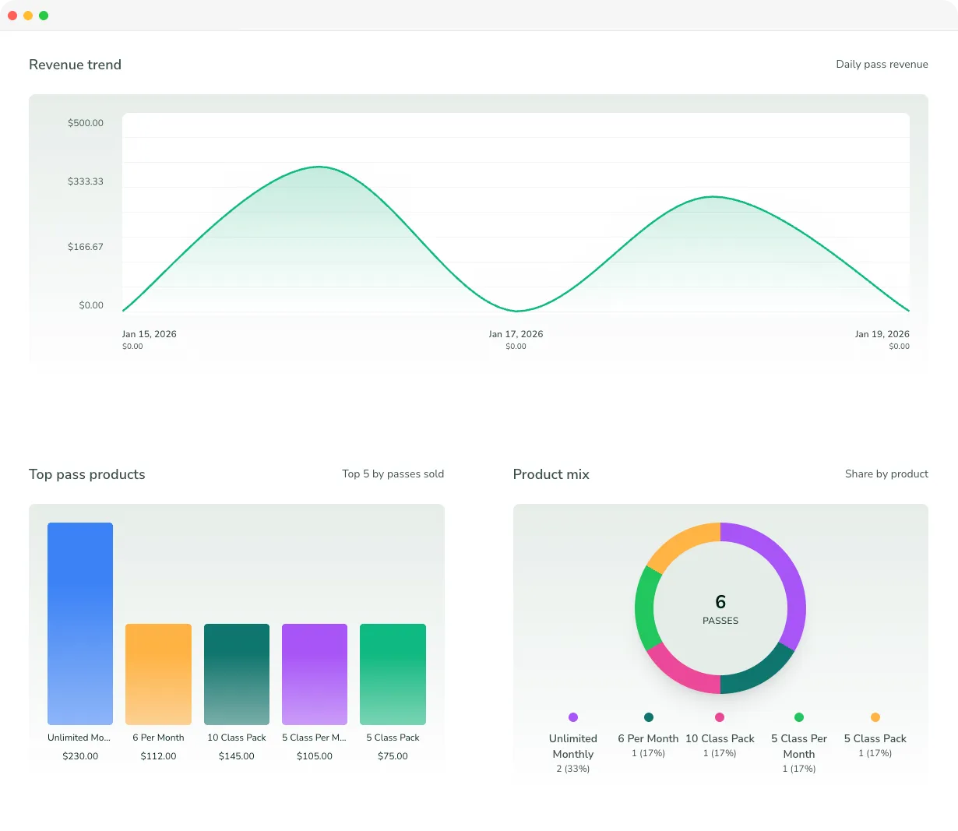This screenshot has width=958, height=831.
Task: Click the orange 6 Per Month bar
Action: pyautogui.click(x=158, y=674)
